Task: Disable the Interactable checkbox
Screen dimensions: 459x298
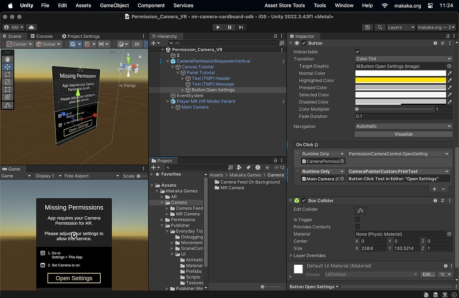Action: click(x=357, y=51)
